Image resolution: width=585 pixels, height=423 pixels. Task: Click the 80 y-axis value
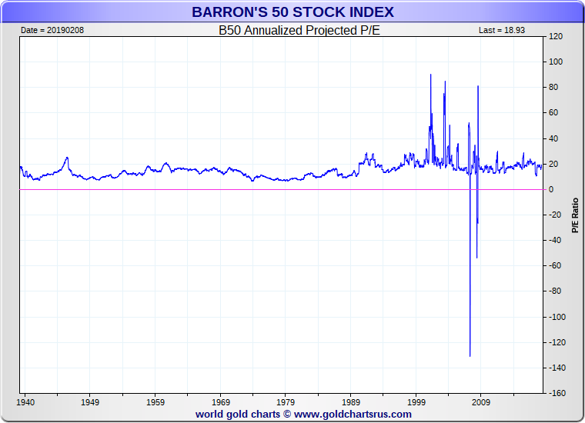point(553,87)
